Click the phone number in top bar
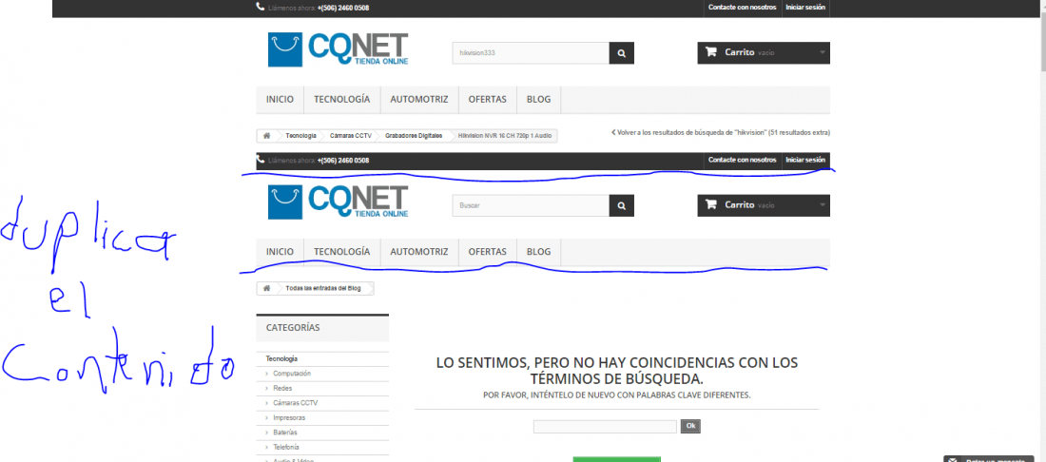 [x=343, y=8]
